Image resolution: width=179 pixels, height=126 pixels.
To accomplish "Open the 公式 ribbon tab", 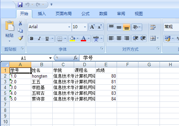I will point(85,14).
